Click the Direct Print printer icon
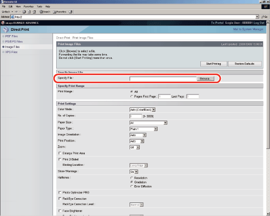This screenshot has width=270, height=216. [6, 29]
